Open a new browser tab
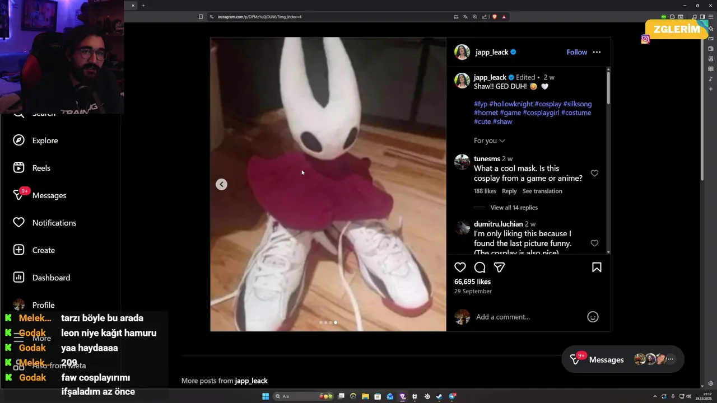The image size is (717, 403). 143,6
